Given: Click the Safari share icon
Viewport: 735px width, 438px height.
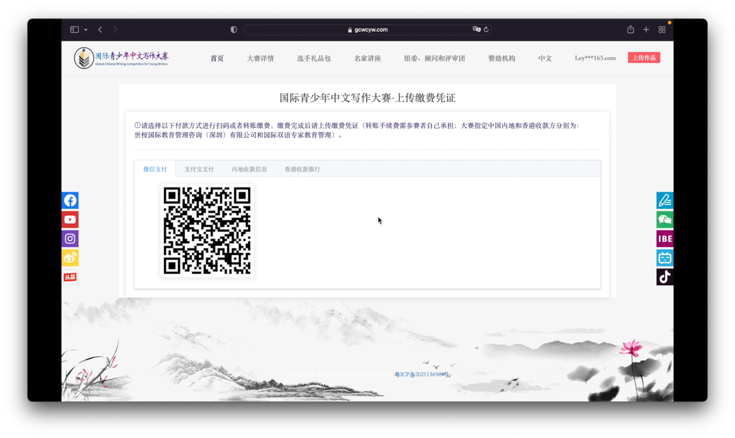Looking at the screenshot, I should tap(631, 29).
